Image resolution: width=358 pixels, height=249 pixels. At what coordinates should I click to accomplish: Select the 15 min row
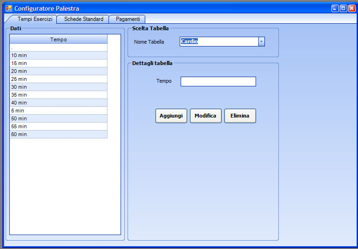[x=59, y=63]
